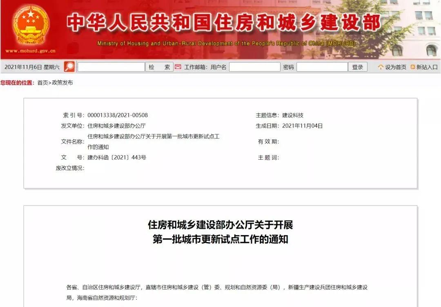Screen dimensions: 441x307
Task: Click the 检索 search button
Action: (159, 67)
